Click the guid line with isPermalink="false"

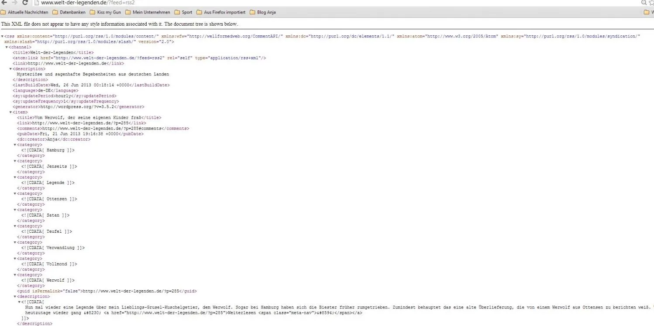[x=107, y=291]
